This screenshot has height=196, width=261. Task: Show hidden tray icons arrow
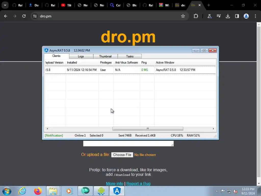pyautogui.click(x=217, y=191)
